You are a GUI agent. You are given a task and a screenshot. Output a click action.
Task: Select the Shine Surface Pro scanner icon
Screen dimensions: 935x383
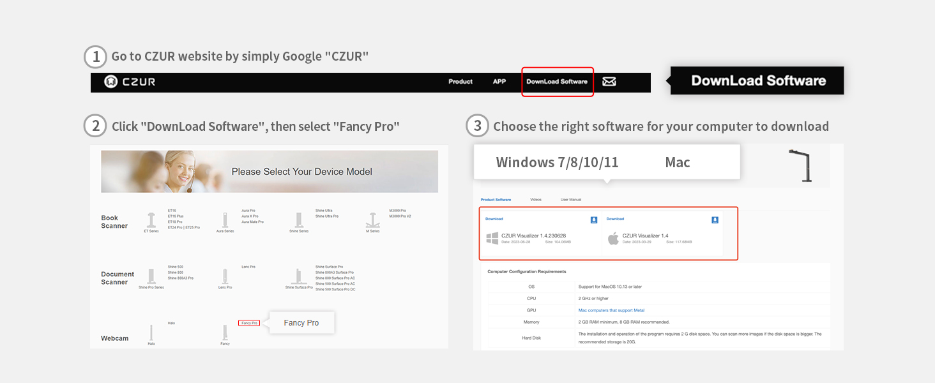click(298, 276)
